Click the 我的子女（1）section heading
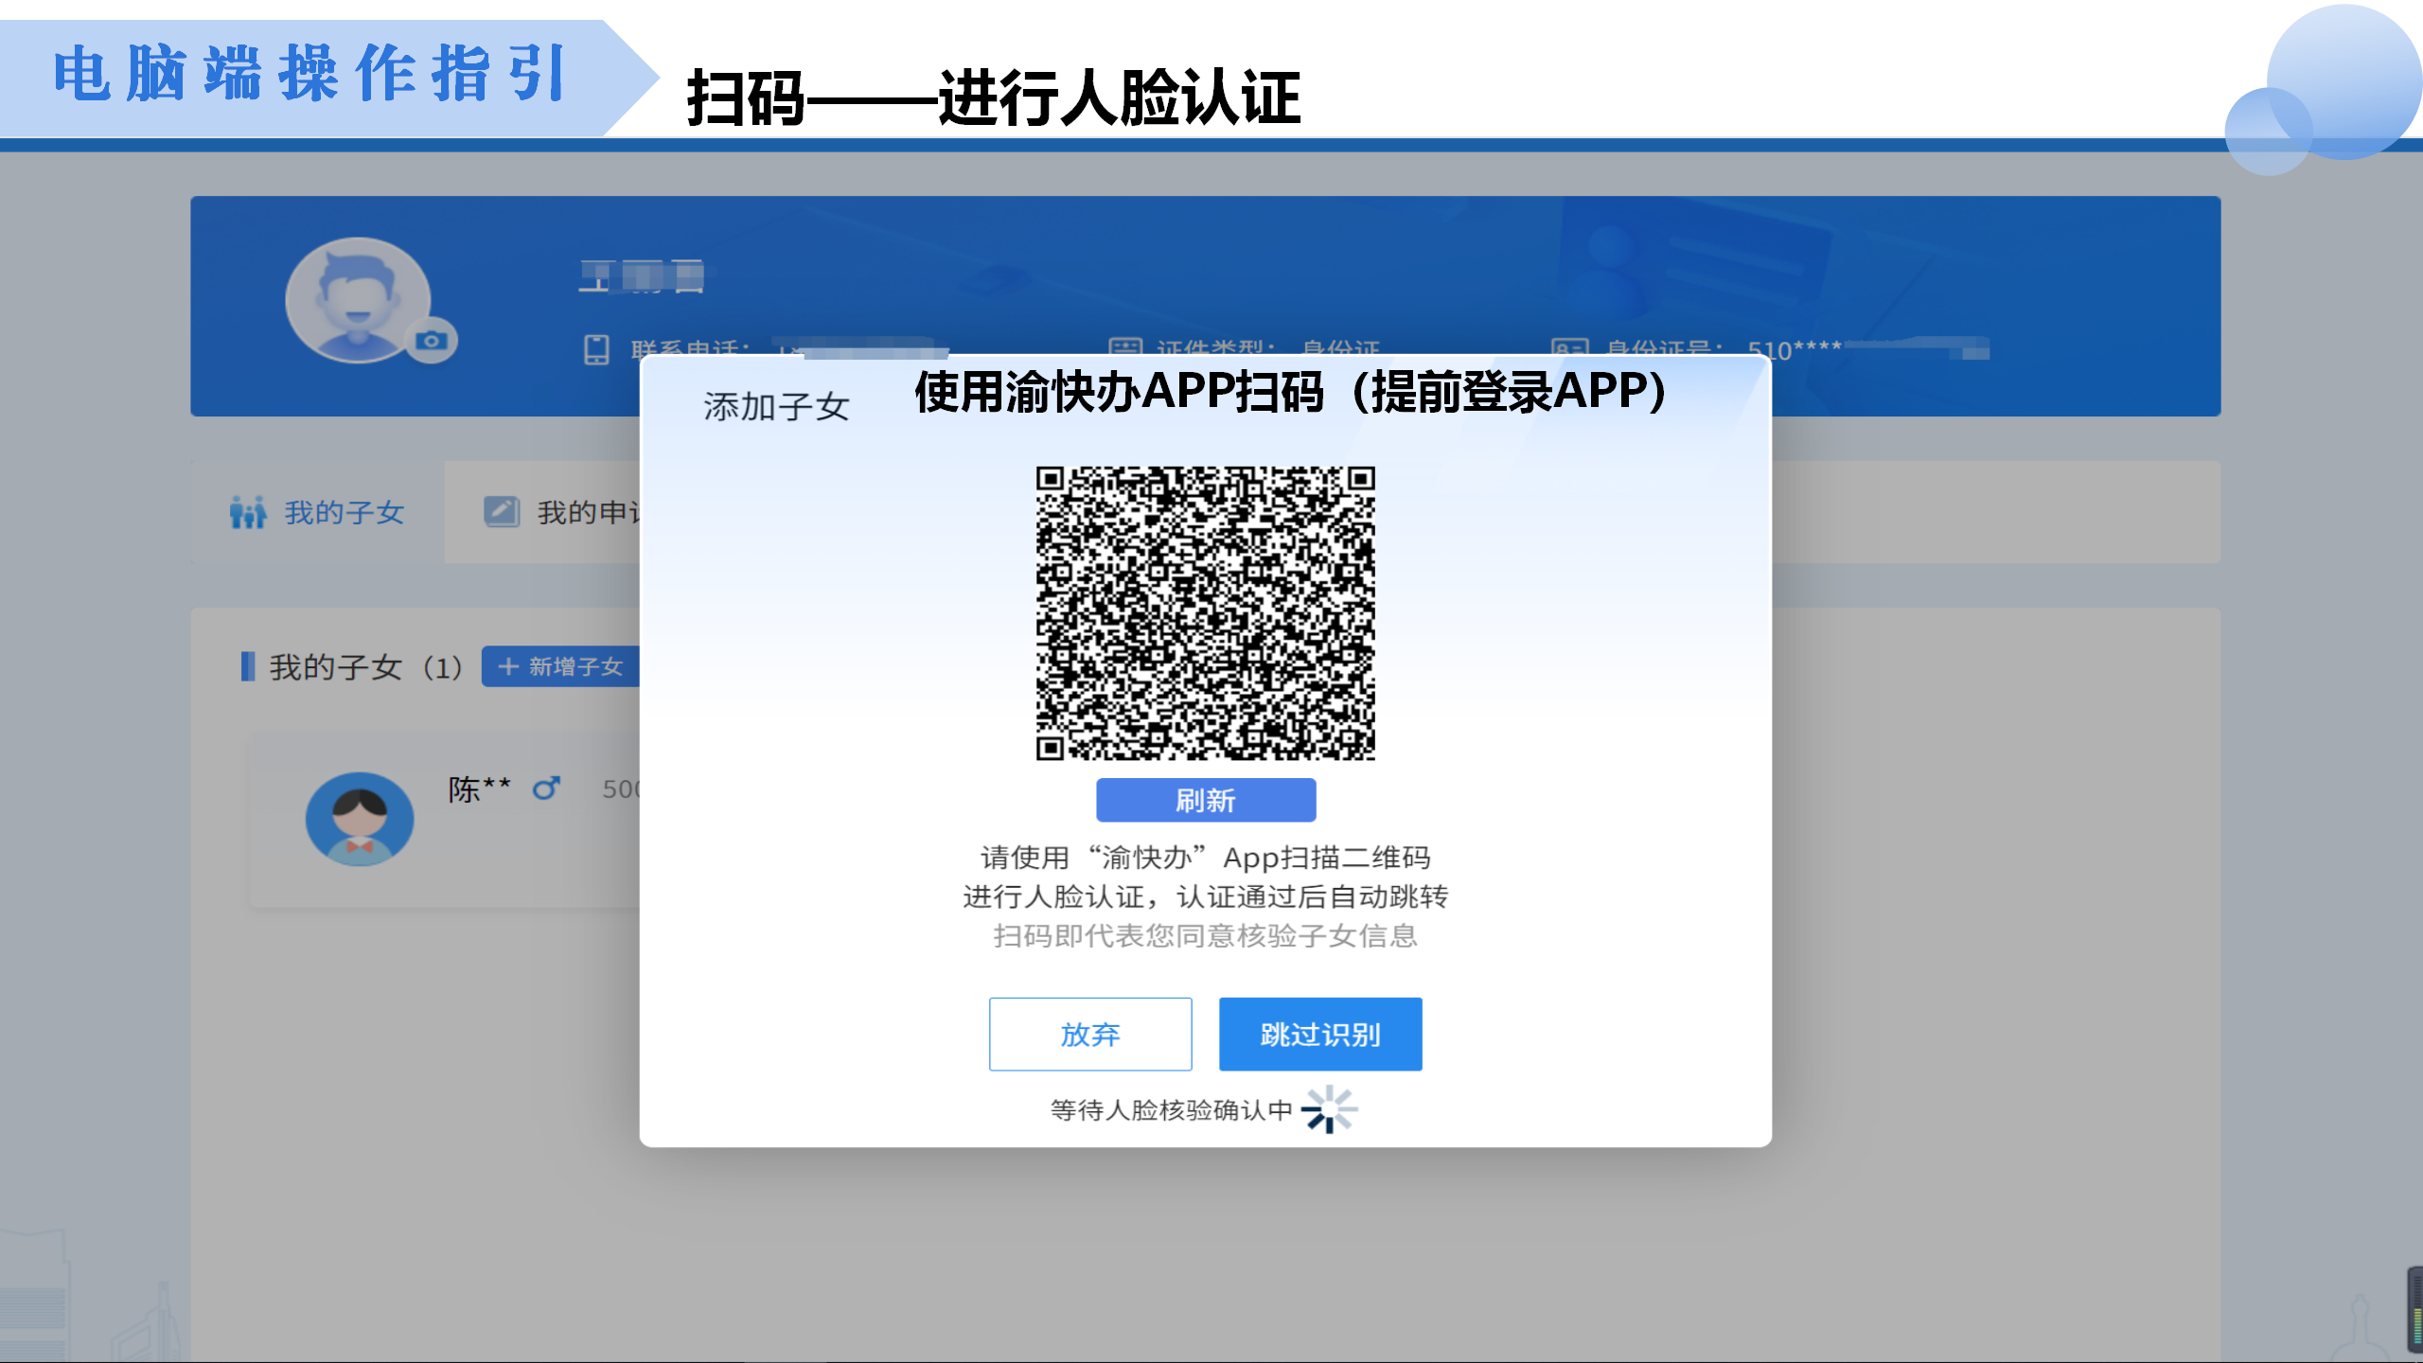Screen dimensions: 2423x1363 click(366, 667)
